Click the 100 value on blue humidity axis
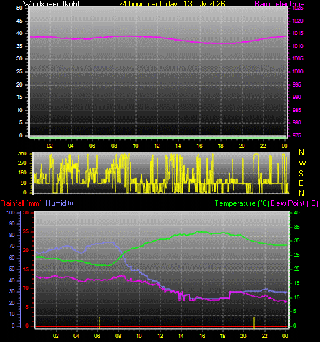 click(10, 213)
